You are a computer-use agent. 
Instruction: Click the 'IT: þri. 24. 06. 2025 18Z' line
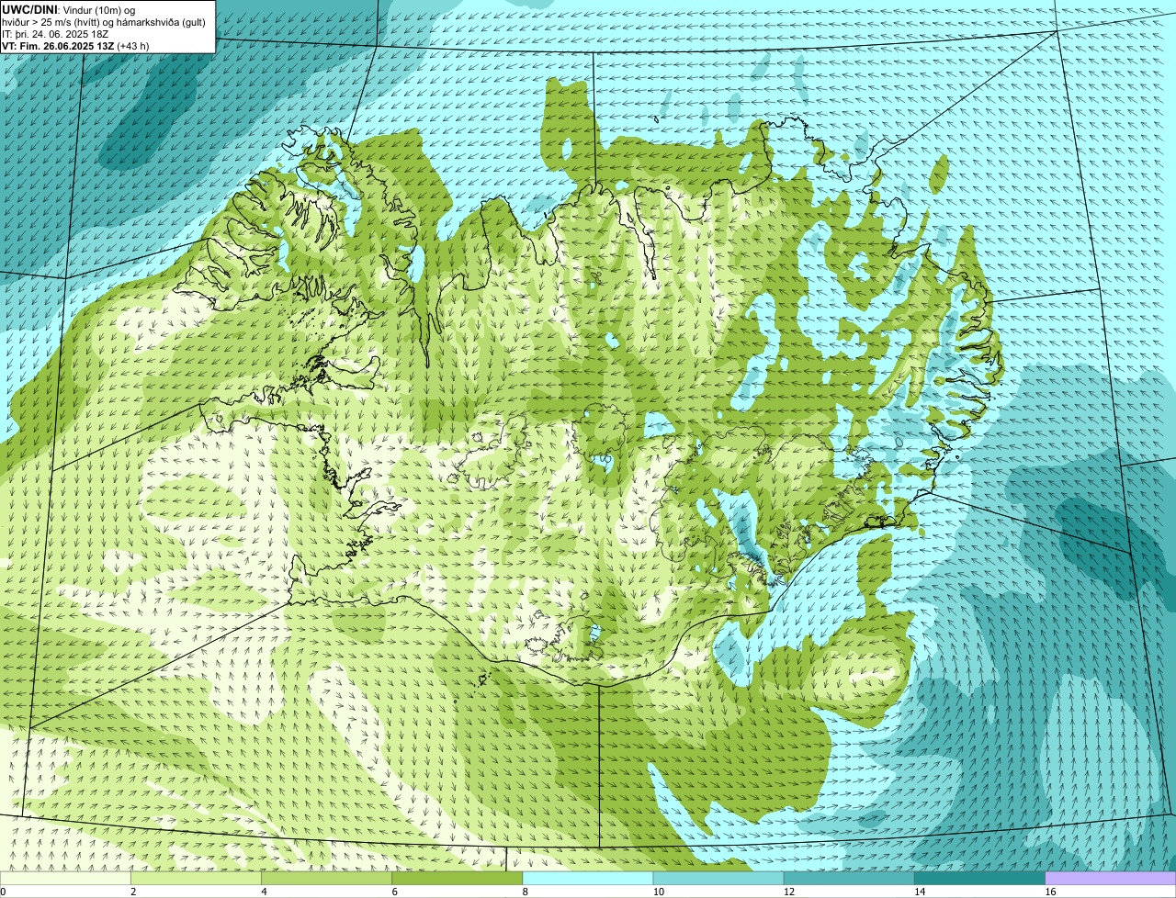point(55,33)
